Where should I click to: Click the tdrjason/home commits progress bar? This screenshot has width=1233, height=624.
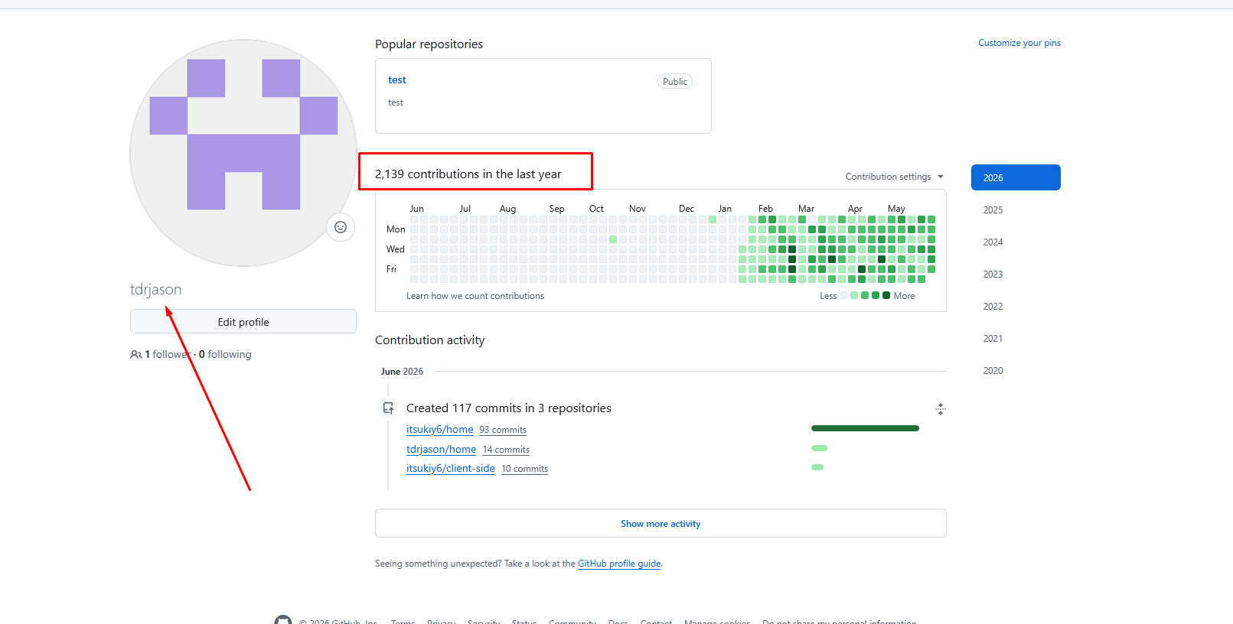819,448
